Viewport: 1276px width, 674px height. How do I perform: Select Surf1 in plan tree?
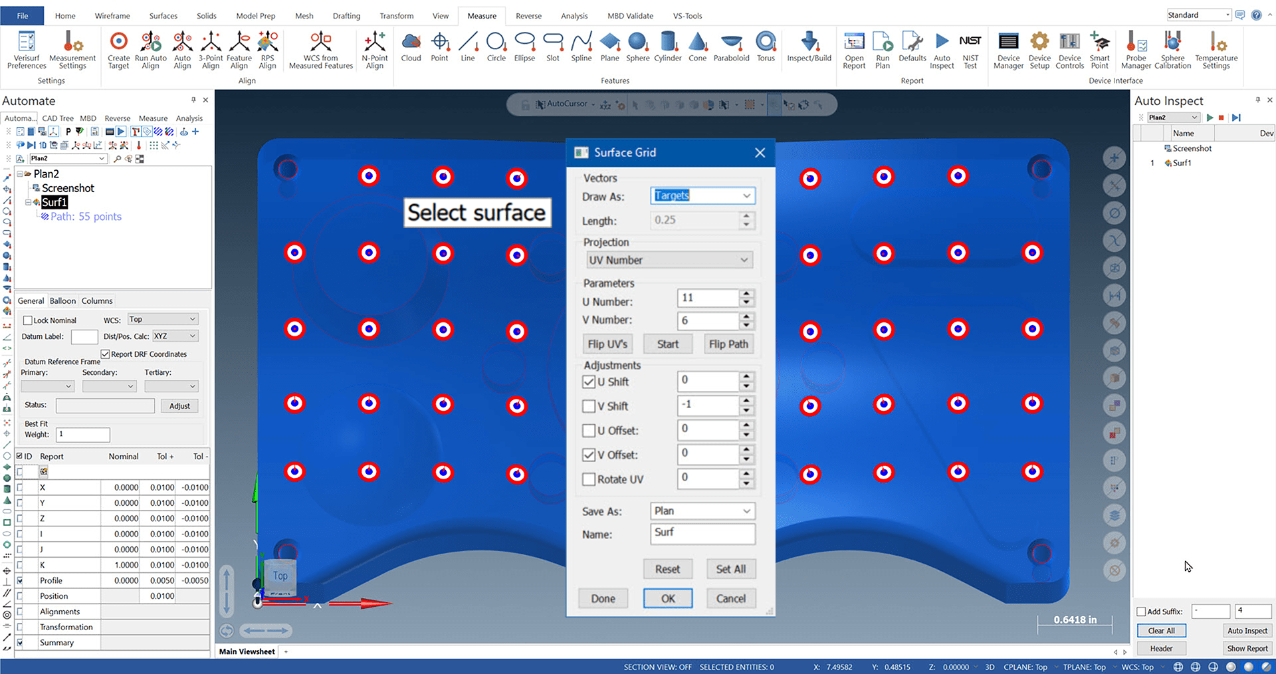click(x=54, y=202)
